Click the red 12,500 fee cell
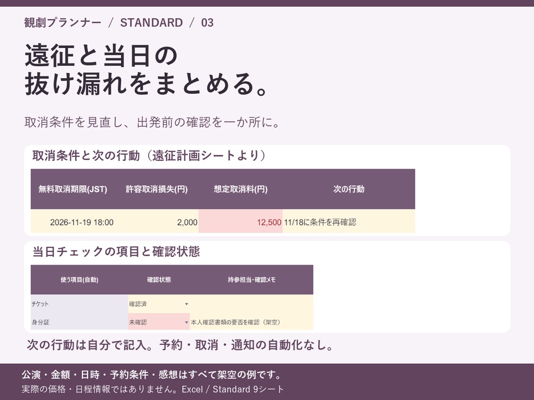Screen dimensions: 534x400 point(240,222)
